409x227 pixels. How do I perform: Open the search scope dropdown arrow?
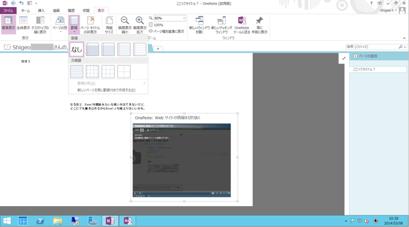(405, 47)
